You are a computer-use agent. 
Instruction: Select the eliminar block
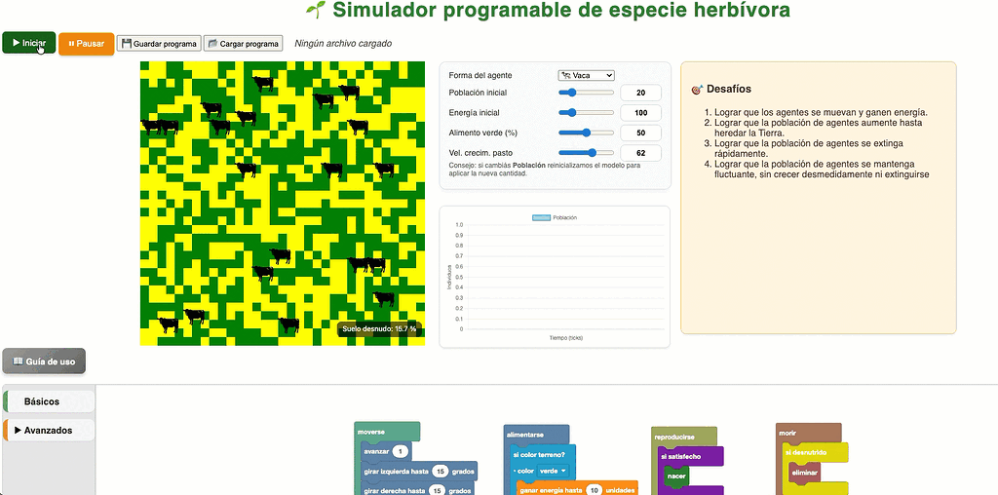click(804, 472)
